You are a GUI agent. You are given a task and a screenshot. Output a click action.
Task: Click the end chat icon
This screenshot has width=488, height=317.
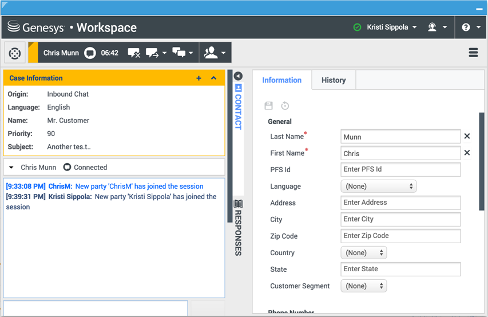(134, 53)
